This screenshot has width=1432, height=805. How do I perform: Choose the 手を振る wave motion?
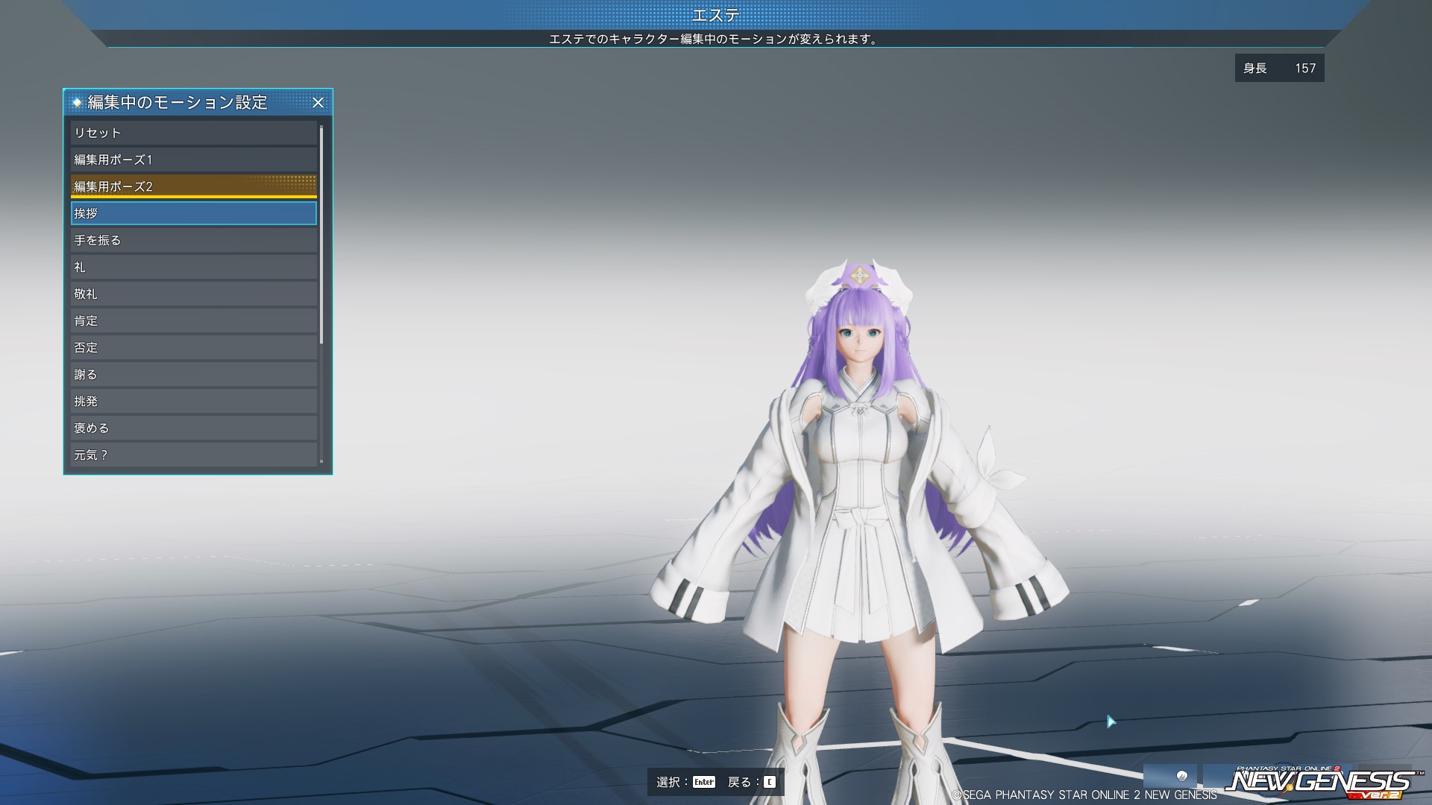[194, 240]
